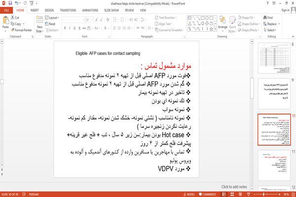Image resolution: width=296 pixels, height=197 pixels.
Task: Open PowerPoint Help question mark
Action: click(x=267, y=3)
